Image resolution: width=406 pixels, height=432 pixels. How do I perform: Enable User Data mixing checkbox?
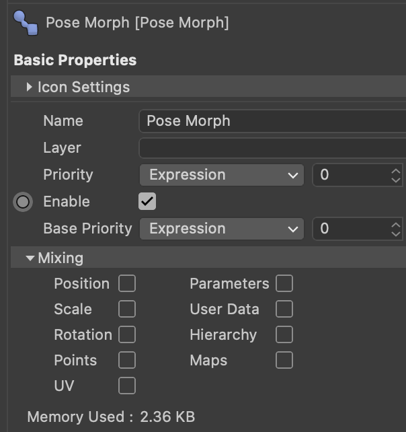coord(284,309)
